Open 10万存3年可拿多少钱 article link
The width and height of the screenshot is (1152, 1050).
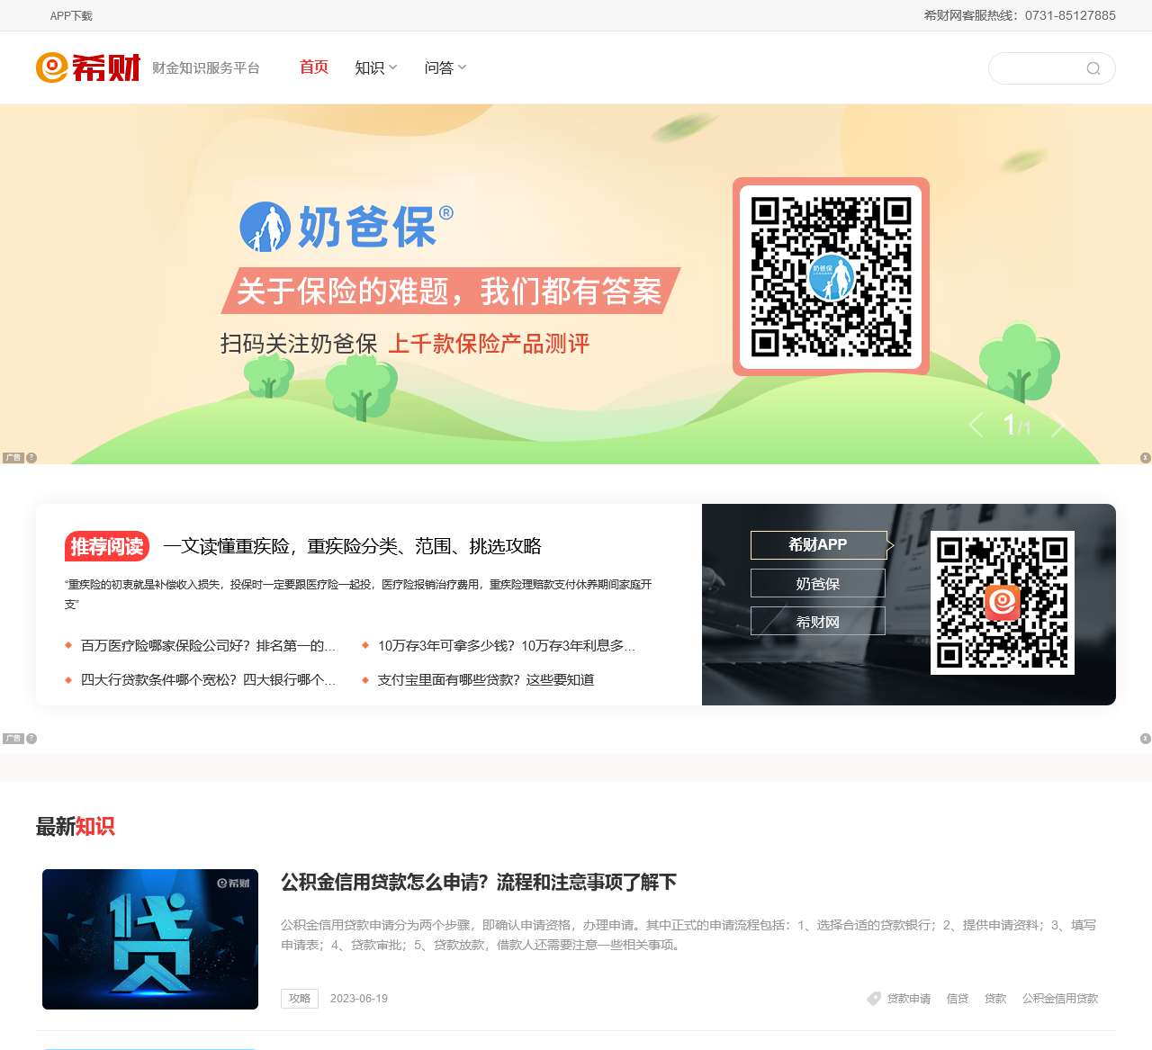(x=507, y=645)
